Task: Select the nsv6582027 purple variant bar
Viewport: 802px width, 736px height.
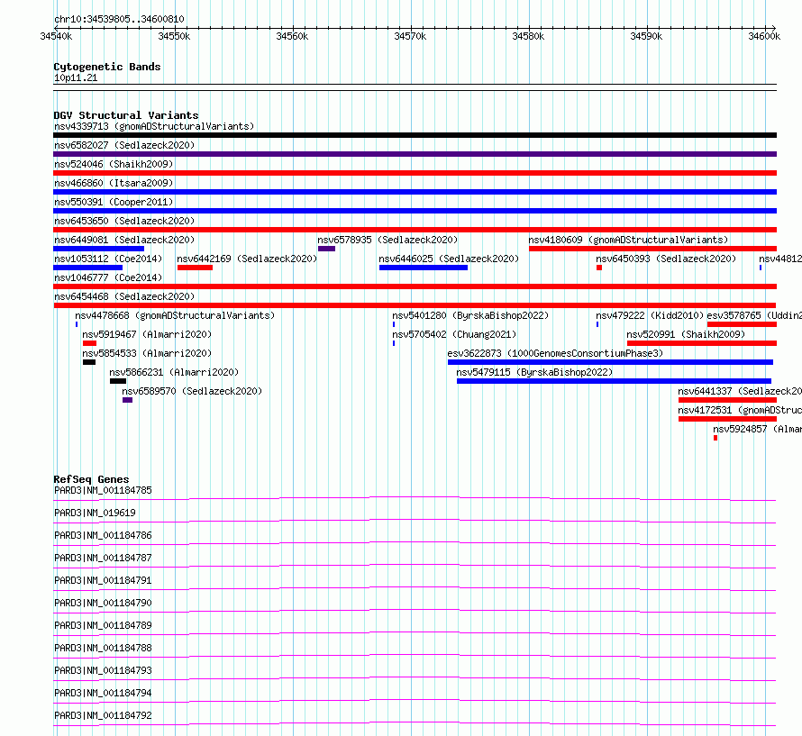Action: [x=415, y=154]
